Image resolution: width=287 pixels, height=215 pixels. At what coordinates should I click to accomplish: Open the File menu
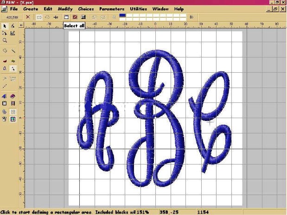[x=14, y=9]
